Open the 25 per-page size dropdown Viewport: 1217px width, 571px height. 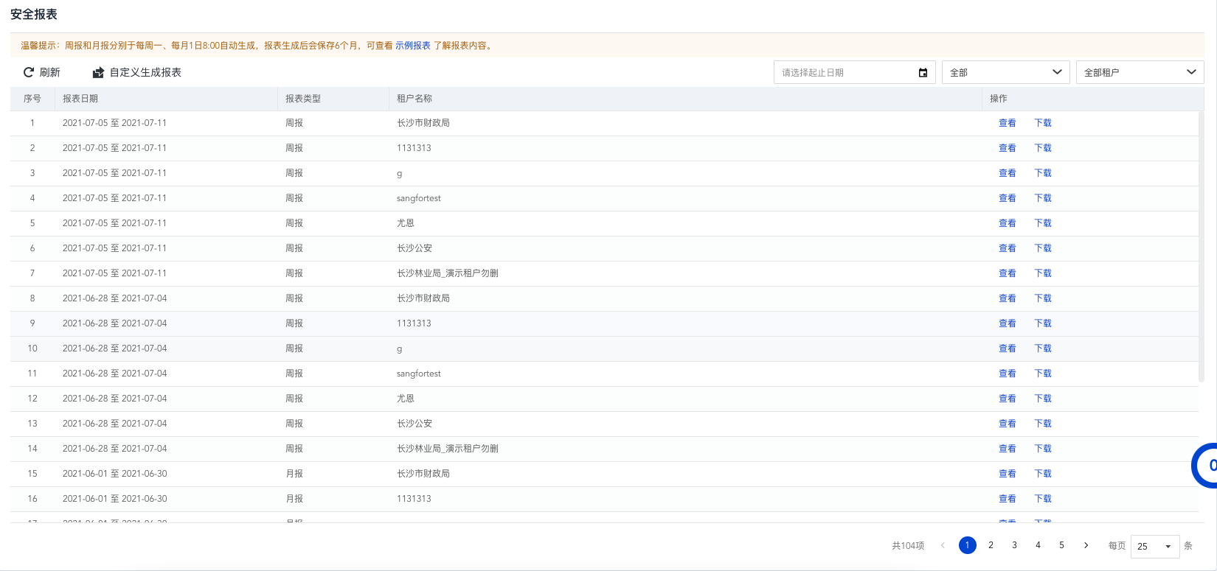1154,546
